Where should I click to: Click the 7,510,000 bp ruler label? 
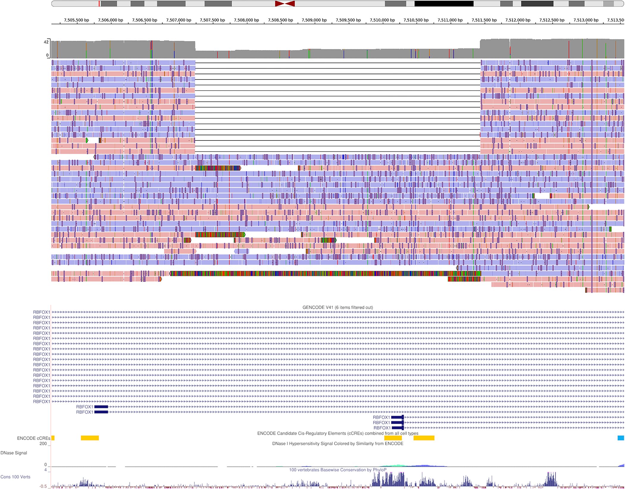(x=382, y=20)
